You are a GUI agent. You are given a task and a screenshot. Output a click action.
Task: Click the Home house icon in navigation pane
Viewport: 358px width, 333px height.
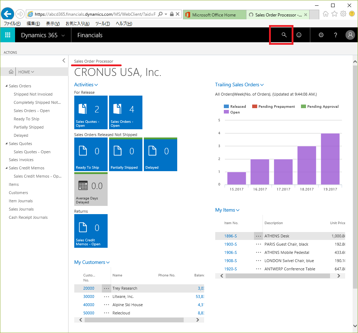pos(11,72)
